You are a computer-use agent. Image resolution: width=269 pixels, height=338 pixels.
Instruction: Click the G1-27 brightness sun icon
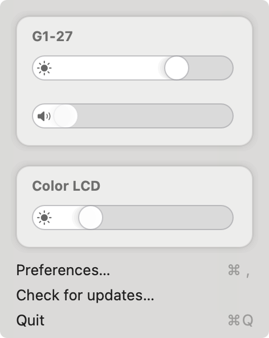click(44, 68)
